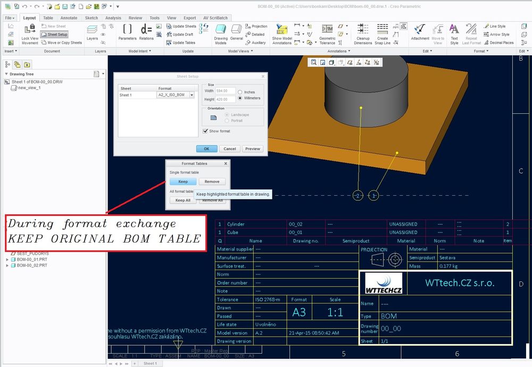Click the zoom-in icon in graphics toolbar

[x=314, y=62]
